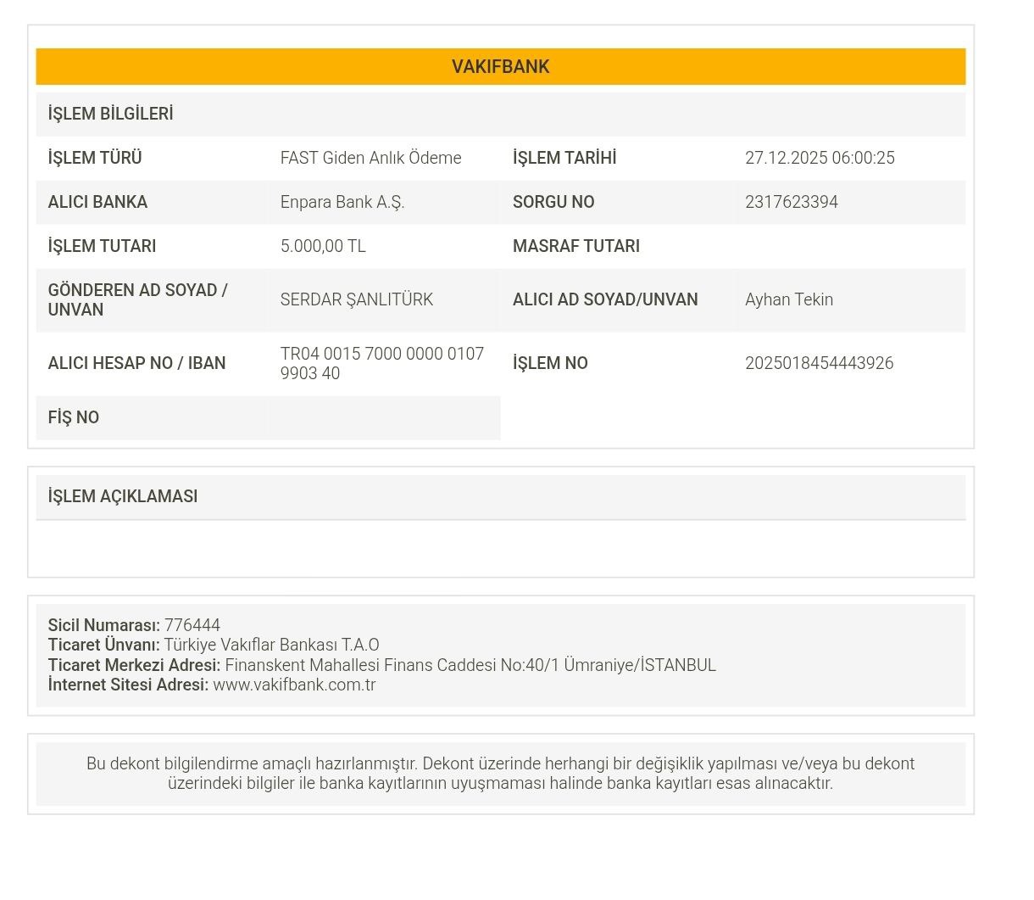Select sender name SERDAR ŞANLITÜRK
The image size is (1034, 900).
click(x=357, y=299)
